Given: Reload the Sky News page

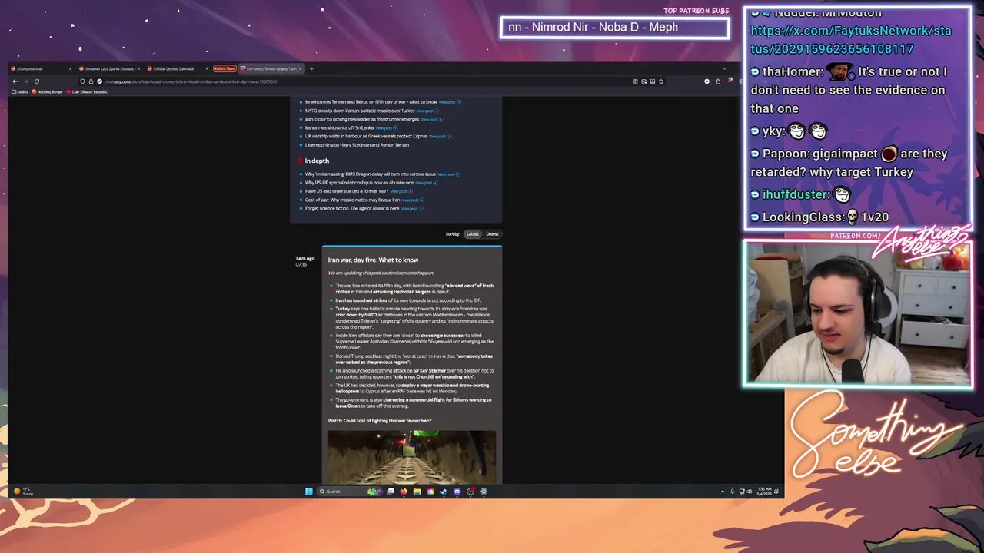Looking at the screenshot, I should (x=36, y=81).
